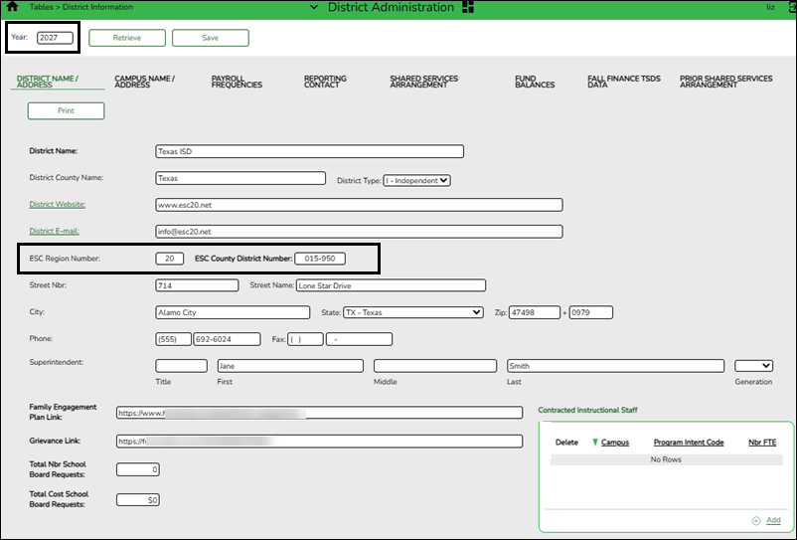Viewport: 797px width, 540px height.
Task: Click the Add link in Contracted Instructional Staff
Action: click(x=773, y=520)
